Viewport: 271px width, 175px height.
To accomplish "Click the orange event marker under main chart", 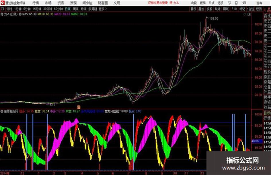I will point(79,107).
